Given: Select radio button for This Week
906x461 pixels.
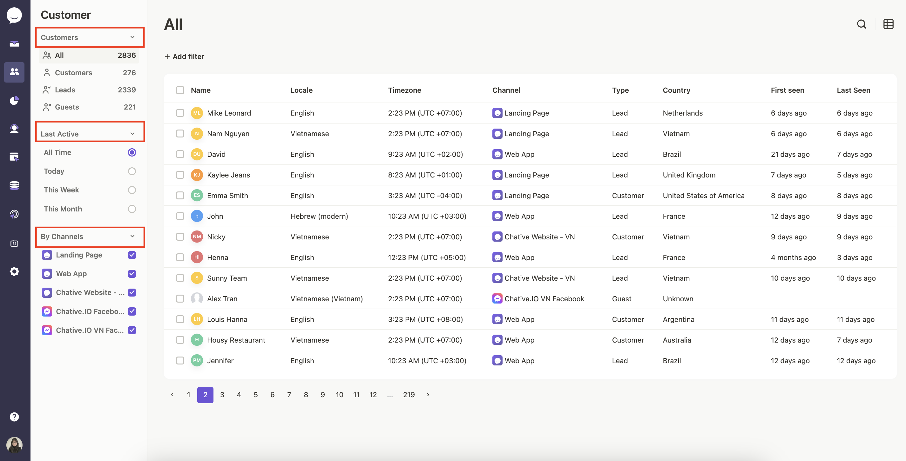Looking at the screenshot, I should tap(132, 189).
